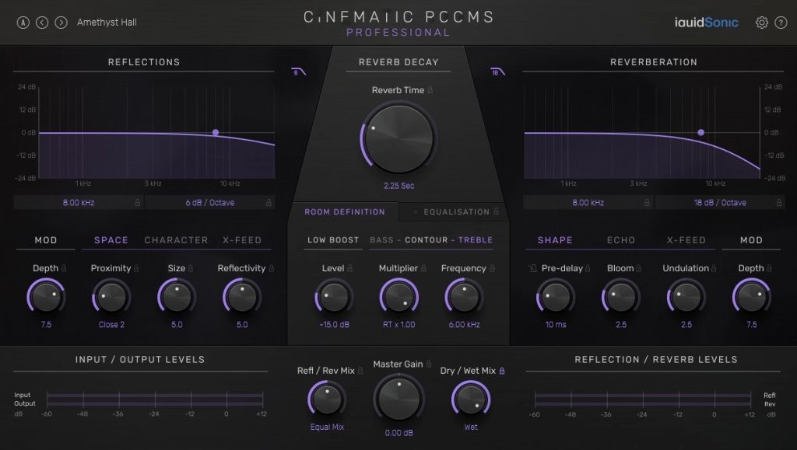
Task: Go to the previous preset arrow
Action: click(42, 23)
